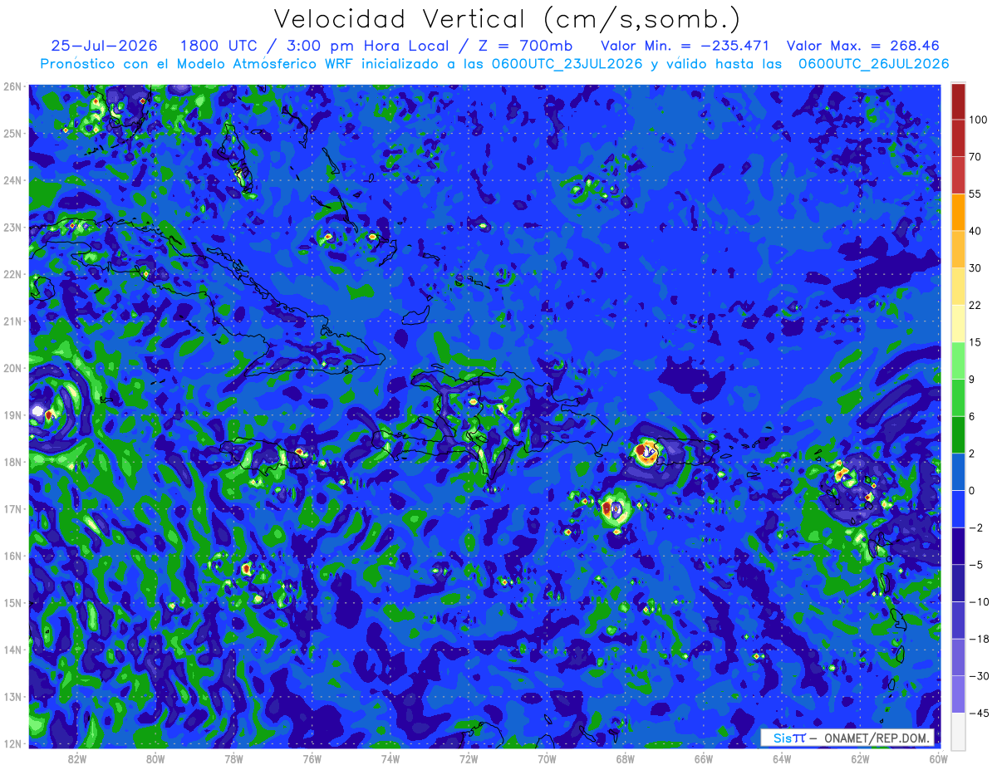
Task: Click the colorbar label '-30'
Action: [978, 676]
